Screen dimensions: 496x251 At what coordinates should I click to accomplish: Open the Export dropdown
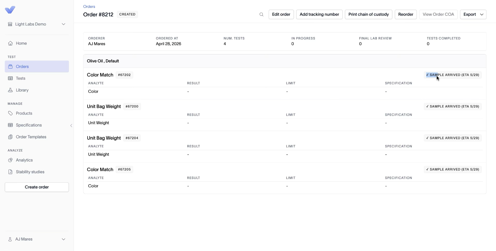473,14
